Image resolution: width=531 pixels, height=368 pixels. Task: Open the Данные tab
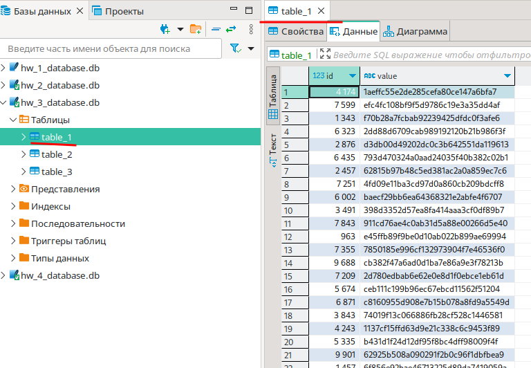(x=353, y=32)
